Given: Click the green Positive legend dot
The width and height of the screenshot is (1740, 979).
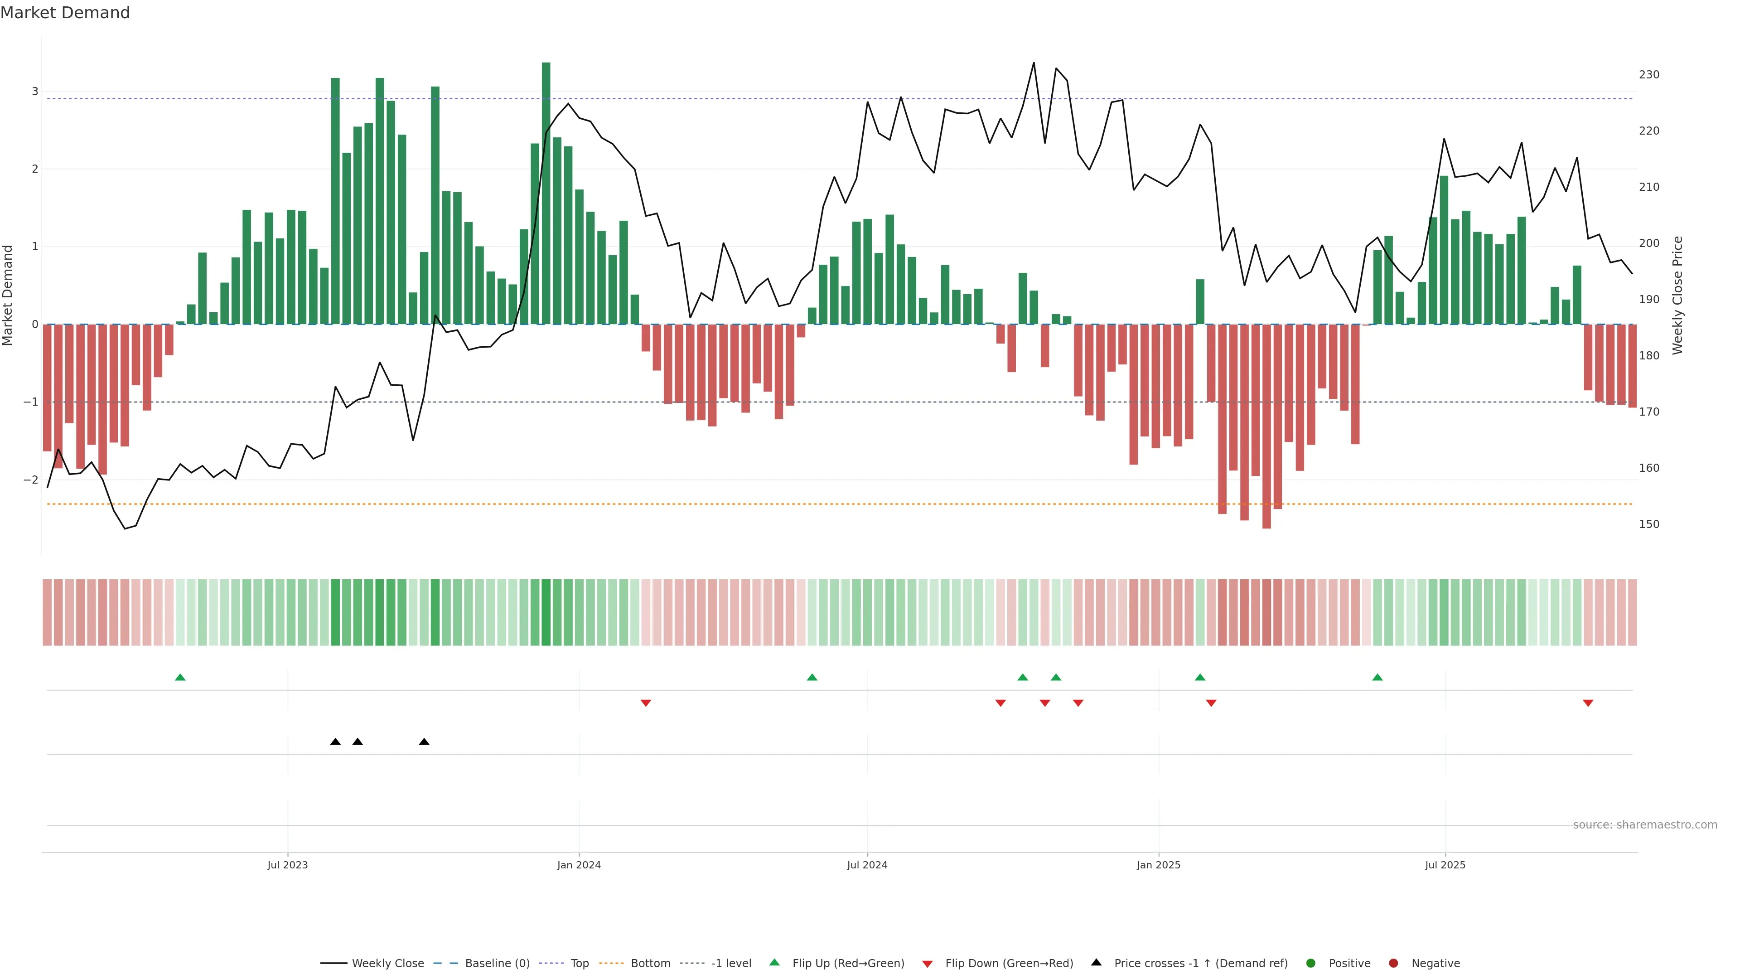Looking at the screenshot, I should (x=1311, y=964).
